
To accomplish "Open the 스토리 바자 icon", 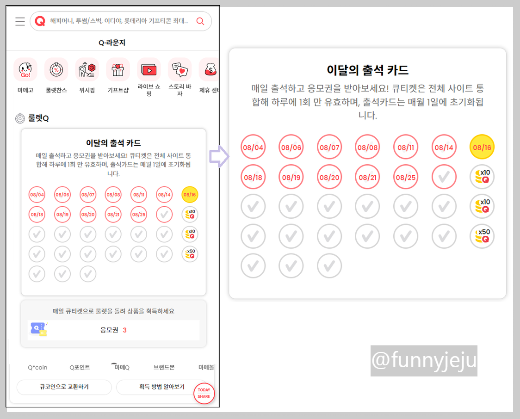I will point(180,69).
